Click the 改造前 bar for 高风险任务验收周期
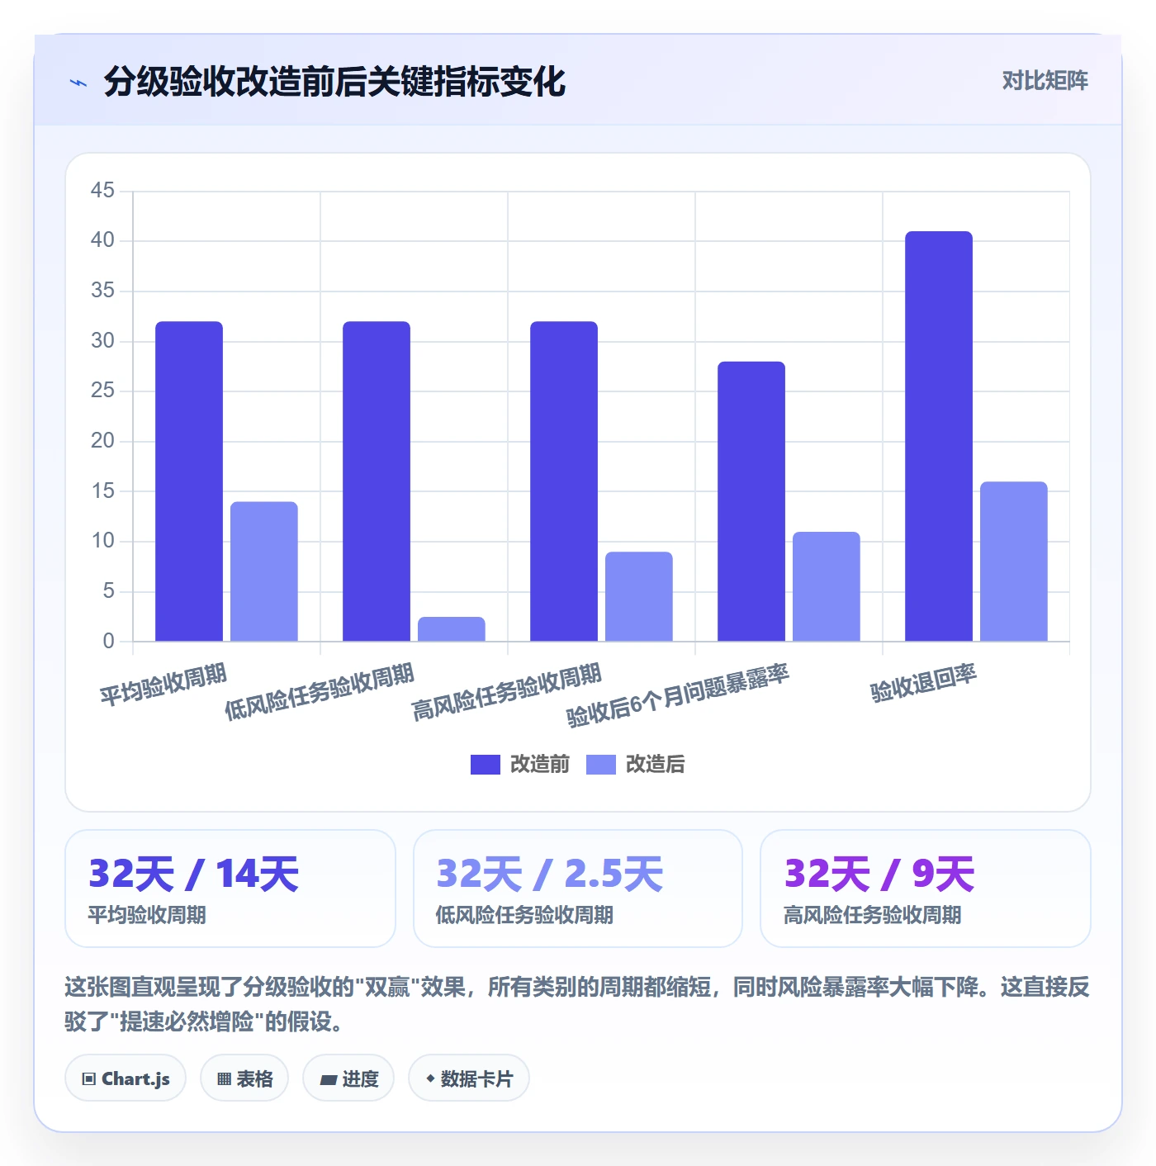Image resolution: width=1156 pixels, height=1166 pixels. coord(564,481)
